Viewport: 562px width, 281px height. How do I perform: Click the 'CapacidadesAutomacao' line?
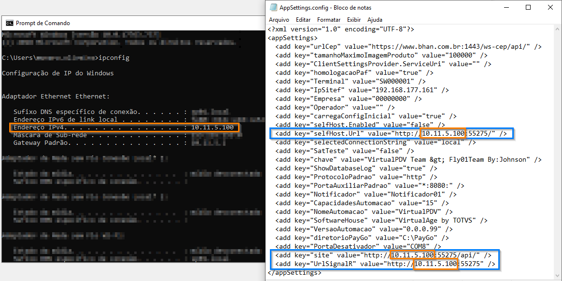tap(362, 203)
